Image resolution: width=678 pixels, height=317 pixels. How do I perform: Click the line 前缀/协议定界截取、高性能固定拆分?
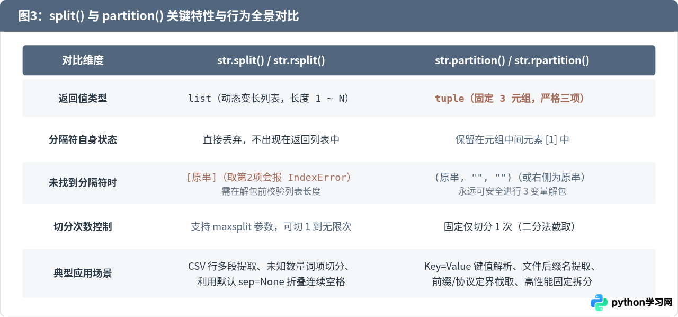pyautogui.click(x=512, y=282)
